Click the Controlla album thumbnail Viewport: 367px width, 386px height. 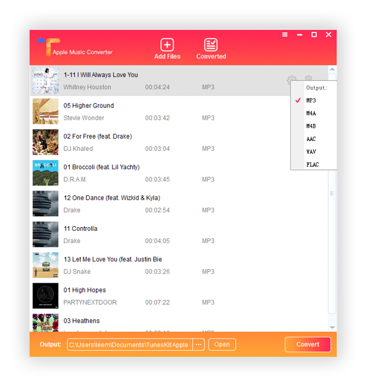[x=45, y=235]
